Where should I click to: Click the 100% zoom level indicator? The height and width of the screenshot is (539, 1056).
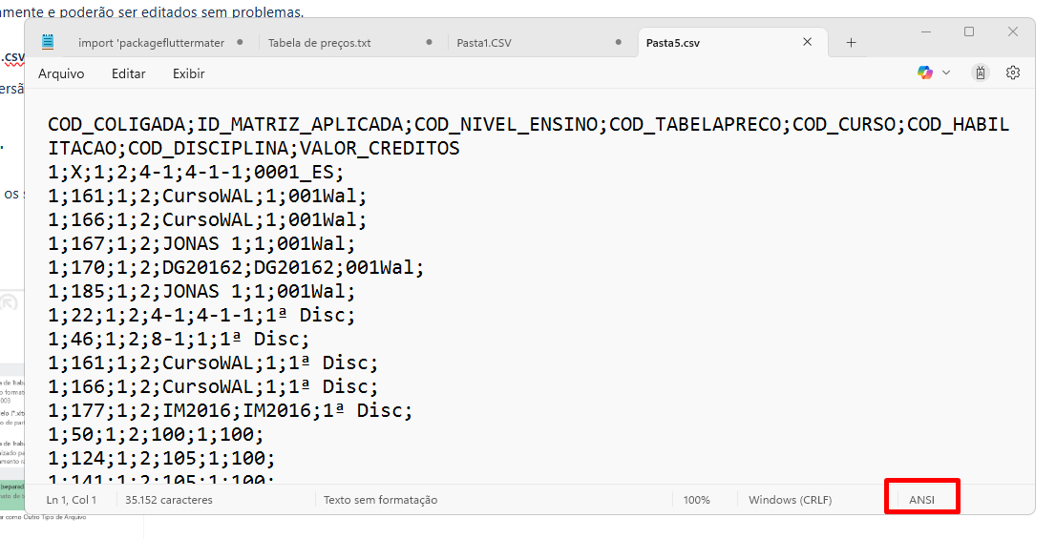(x=696, y=499)
